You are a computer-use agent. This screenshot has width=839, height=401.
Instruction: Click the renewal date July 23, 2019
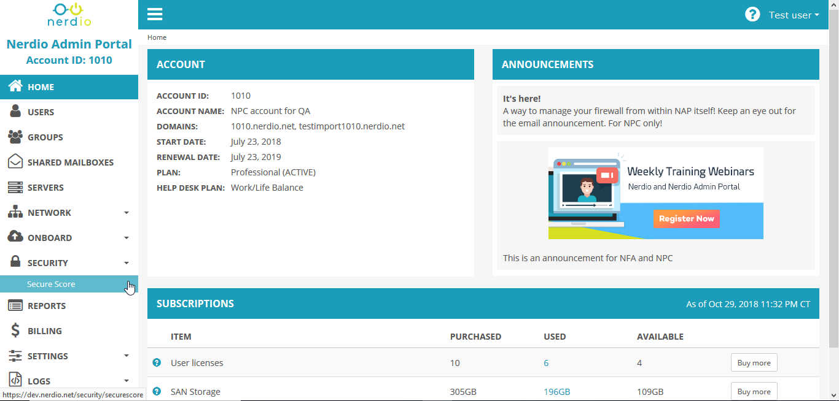(256, 157)
